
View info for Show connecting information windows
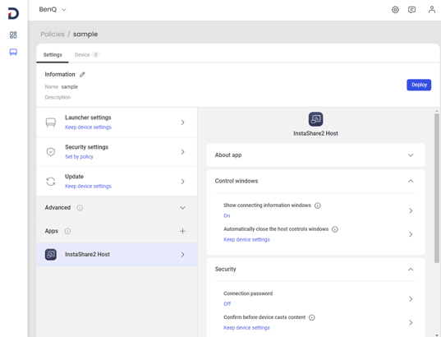pos(318,205)
